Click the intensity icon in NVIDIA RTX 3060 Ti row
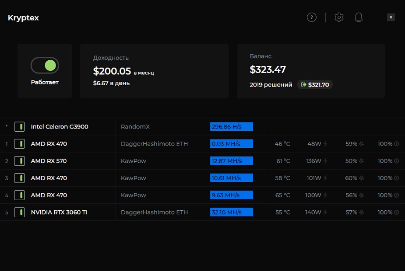This screenshot has height=271, width=405. click(396, 212)
